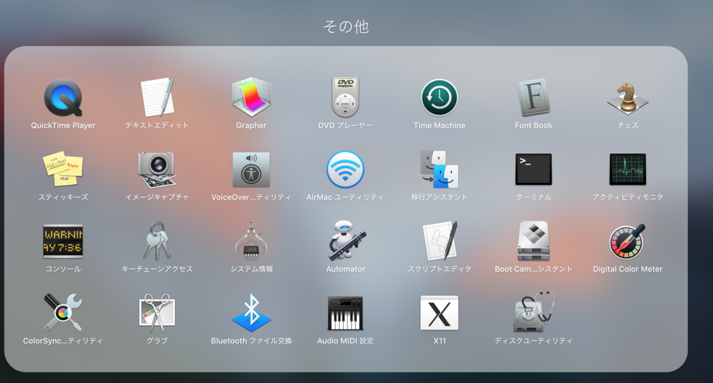
Task: Click the X11 label text
Action: pos(439,341)
